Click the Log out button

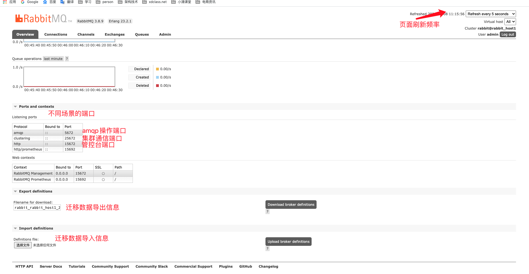point(508,35)
